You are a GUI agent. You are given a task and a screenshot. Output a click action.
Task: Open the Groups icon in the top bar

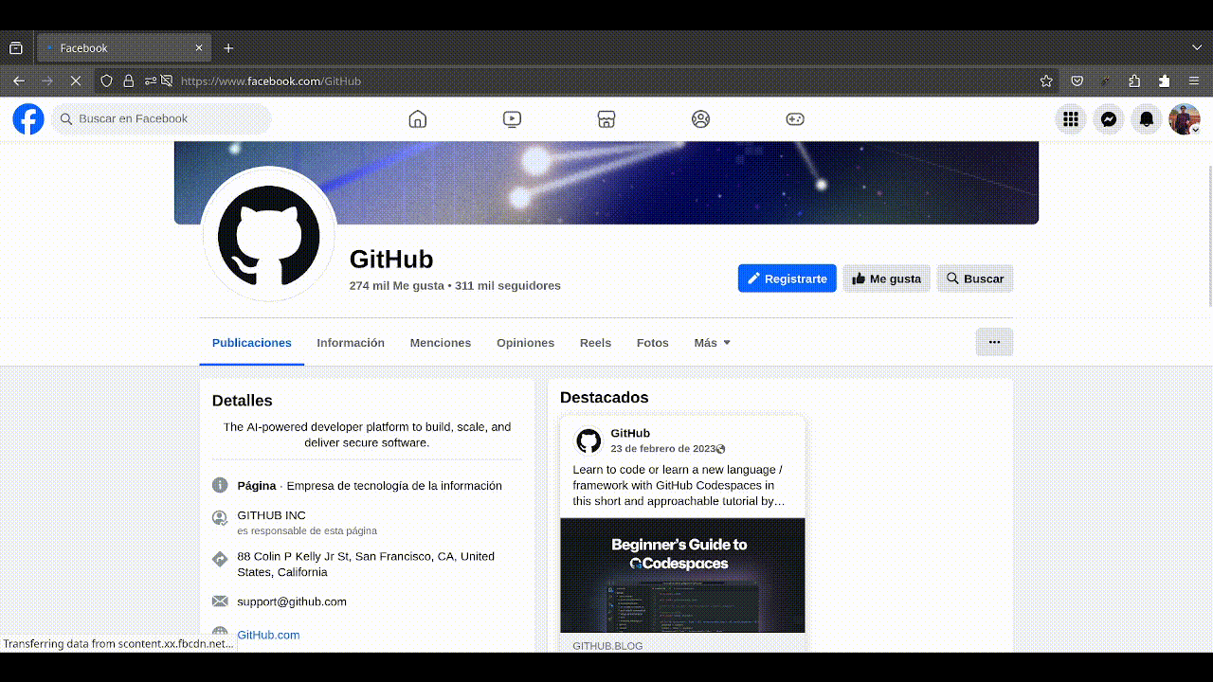[700, 119]
